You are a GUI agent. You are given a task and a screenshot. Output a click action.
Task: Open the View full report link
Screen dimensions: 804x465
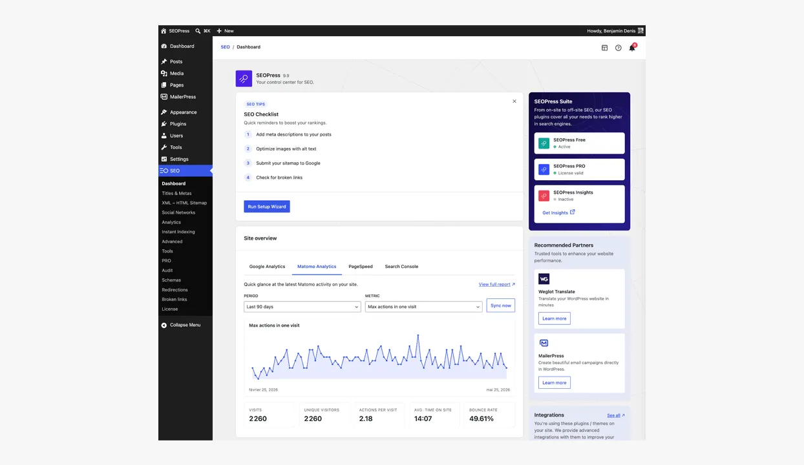[497, 284]
